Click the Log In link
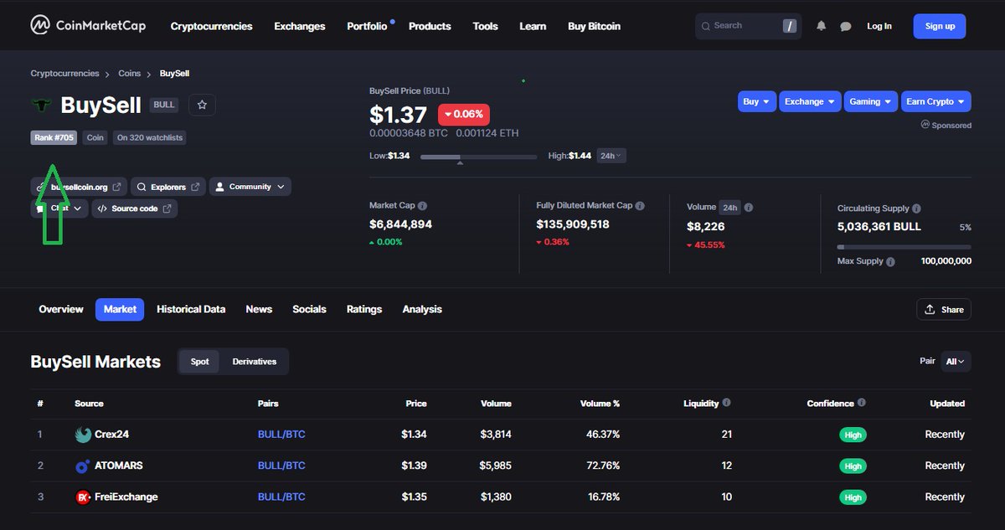 879,26
